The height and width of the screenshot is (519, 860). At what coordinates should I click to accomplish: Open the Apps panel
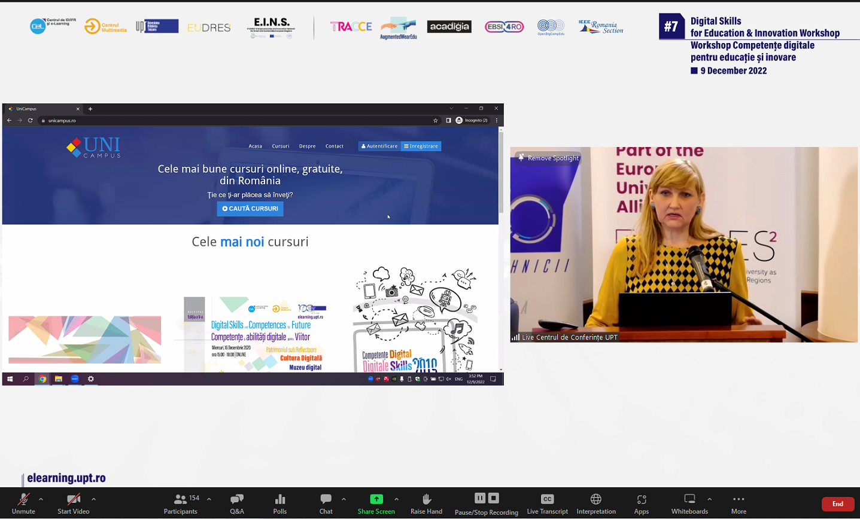pos(641,503)
